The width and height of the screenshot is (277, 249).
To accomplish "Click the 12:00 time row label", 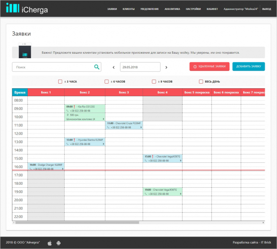I will pyautogui.click(x=18, y=133).
